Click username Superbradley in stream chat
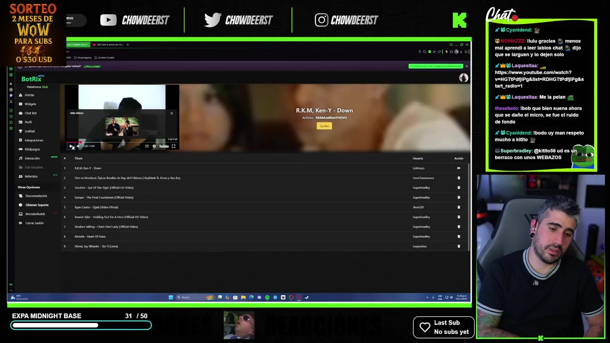610x343 pixels. tap(516, 151)
